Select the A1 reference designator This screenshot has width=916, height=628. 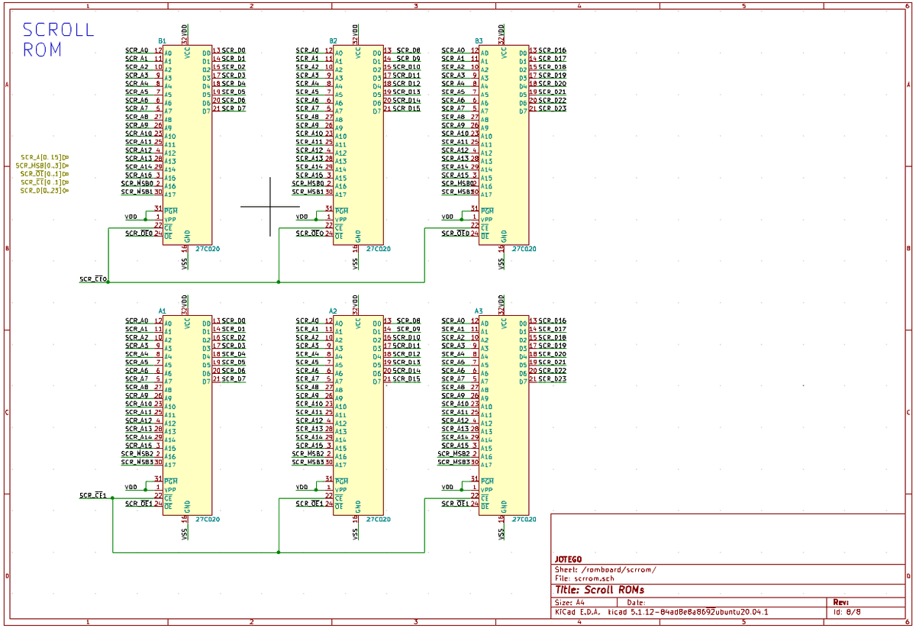pos(162,311)
